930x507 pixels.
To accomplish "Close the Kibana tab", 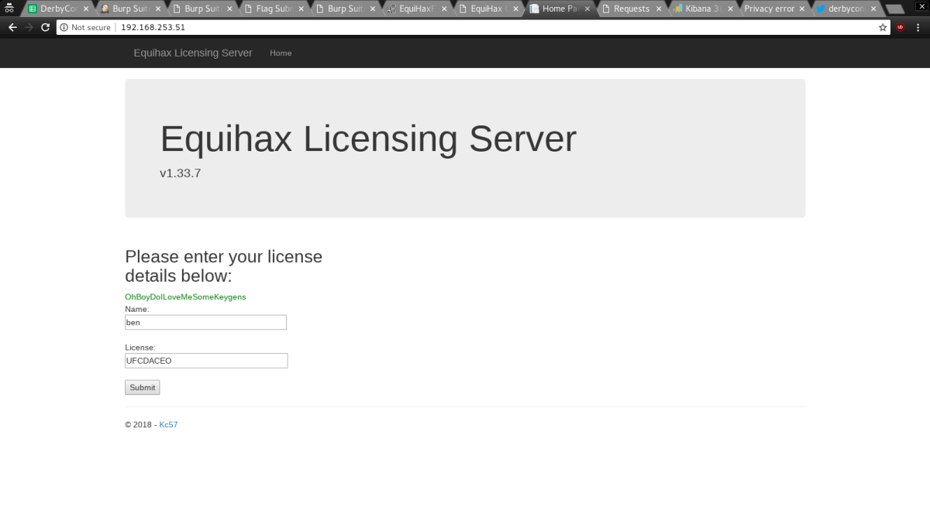I will pyautogui.click(x=730, y=9).
